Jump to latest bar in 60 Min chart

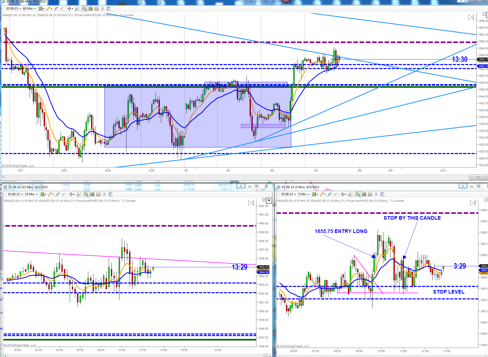click(471, 17)
